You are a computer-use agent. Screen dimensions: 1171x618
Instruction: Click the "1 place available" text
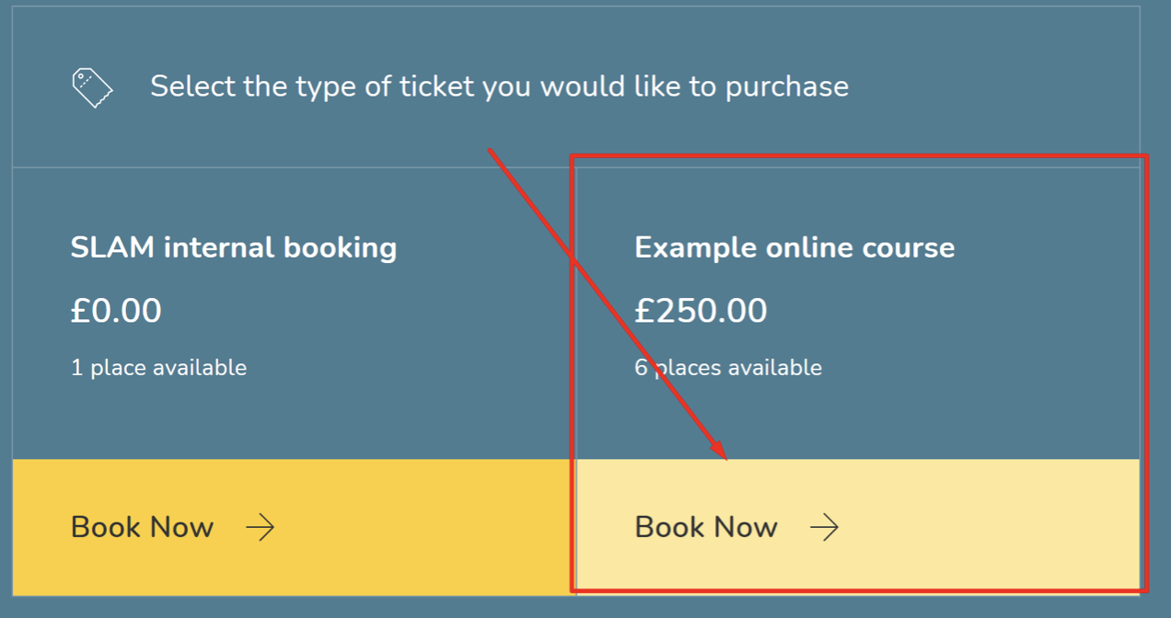(158, 368)
